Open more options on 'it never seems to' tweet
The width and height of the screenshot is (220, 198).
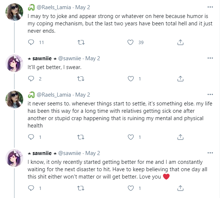point(210,94)
